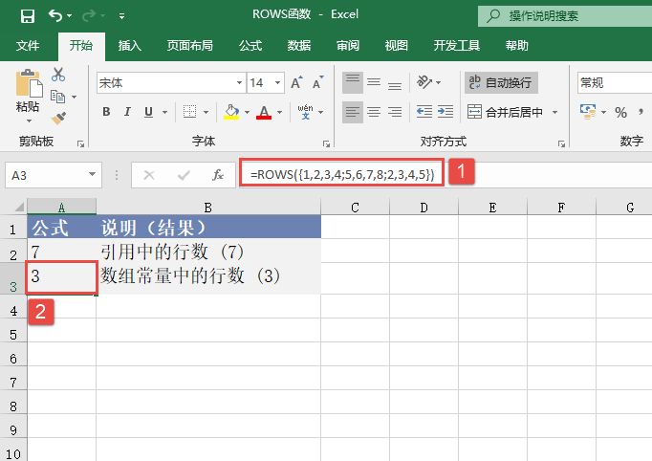
Task: Click the Save icon in quick access toolbar
Action: (28, 16)
